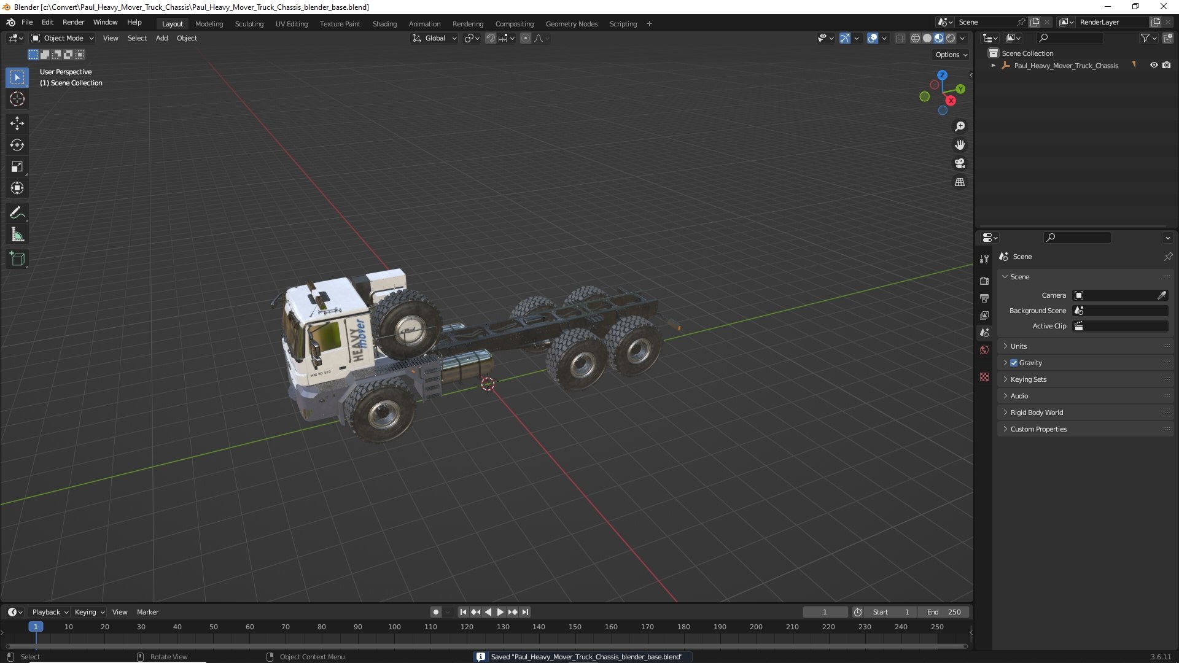Hide Paul_Heavy_Mover_Truck_Chassis in viewport
The height and width of the screenshot is (663, 1179).
click(1154, 65)
